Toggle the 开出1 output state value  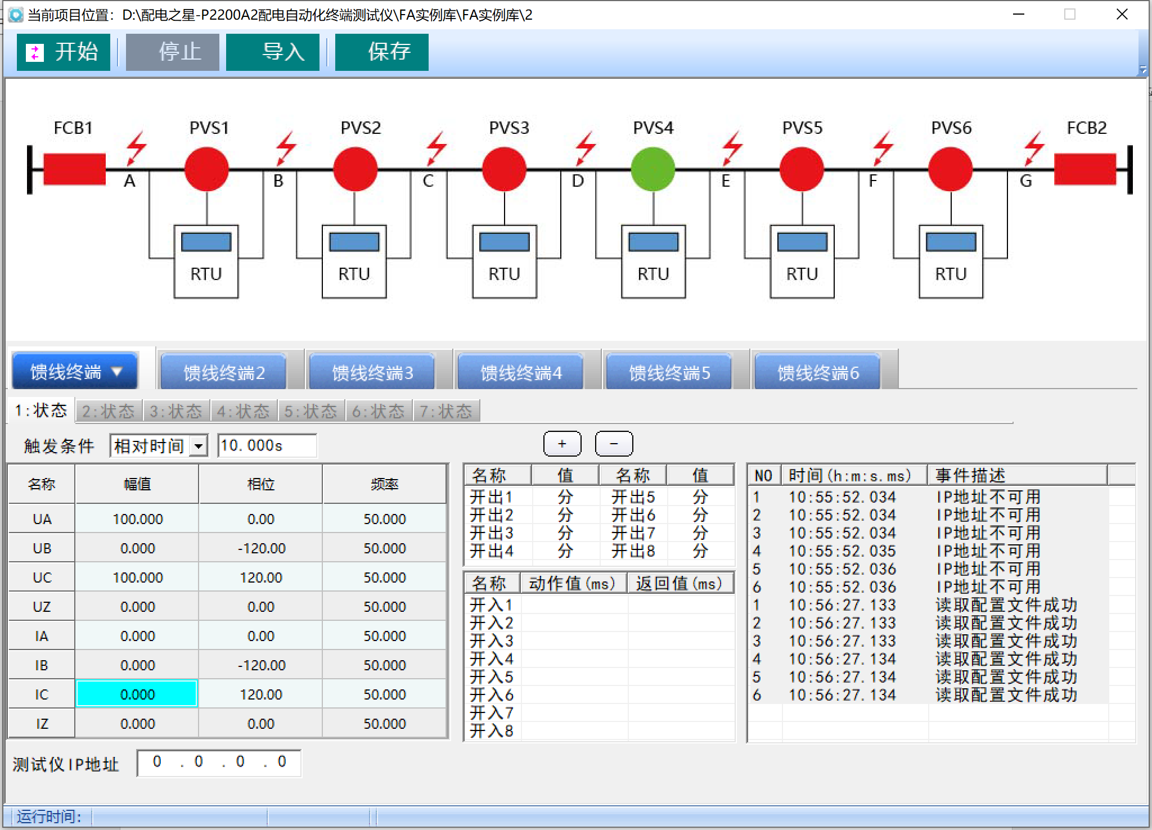[x=565, y=497]
